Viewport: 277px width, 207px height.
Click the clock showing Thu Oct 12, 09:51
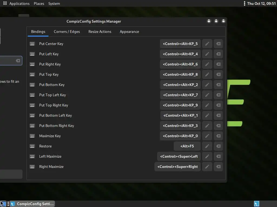pos(261,4)
